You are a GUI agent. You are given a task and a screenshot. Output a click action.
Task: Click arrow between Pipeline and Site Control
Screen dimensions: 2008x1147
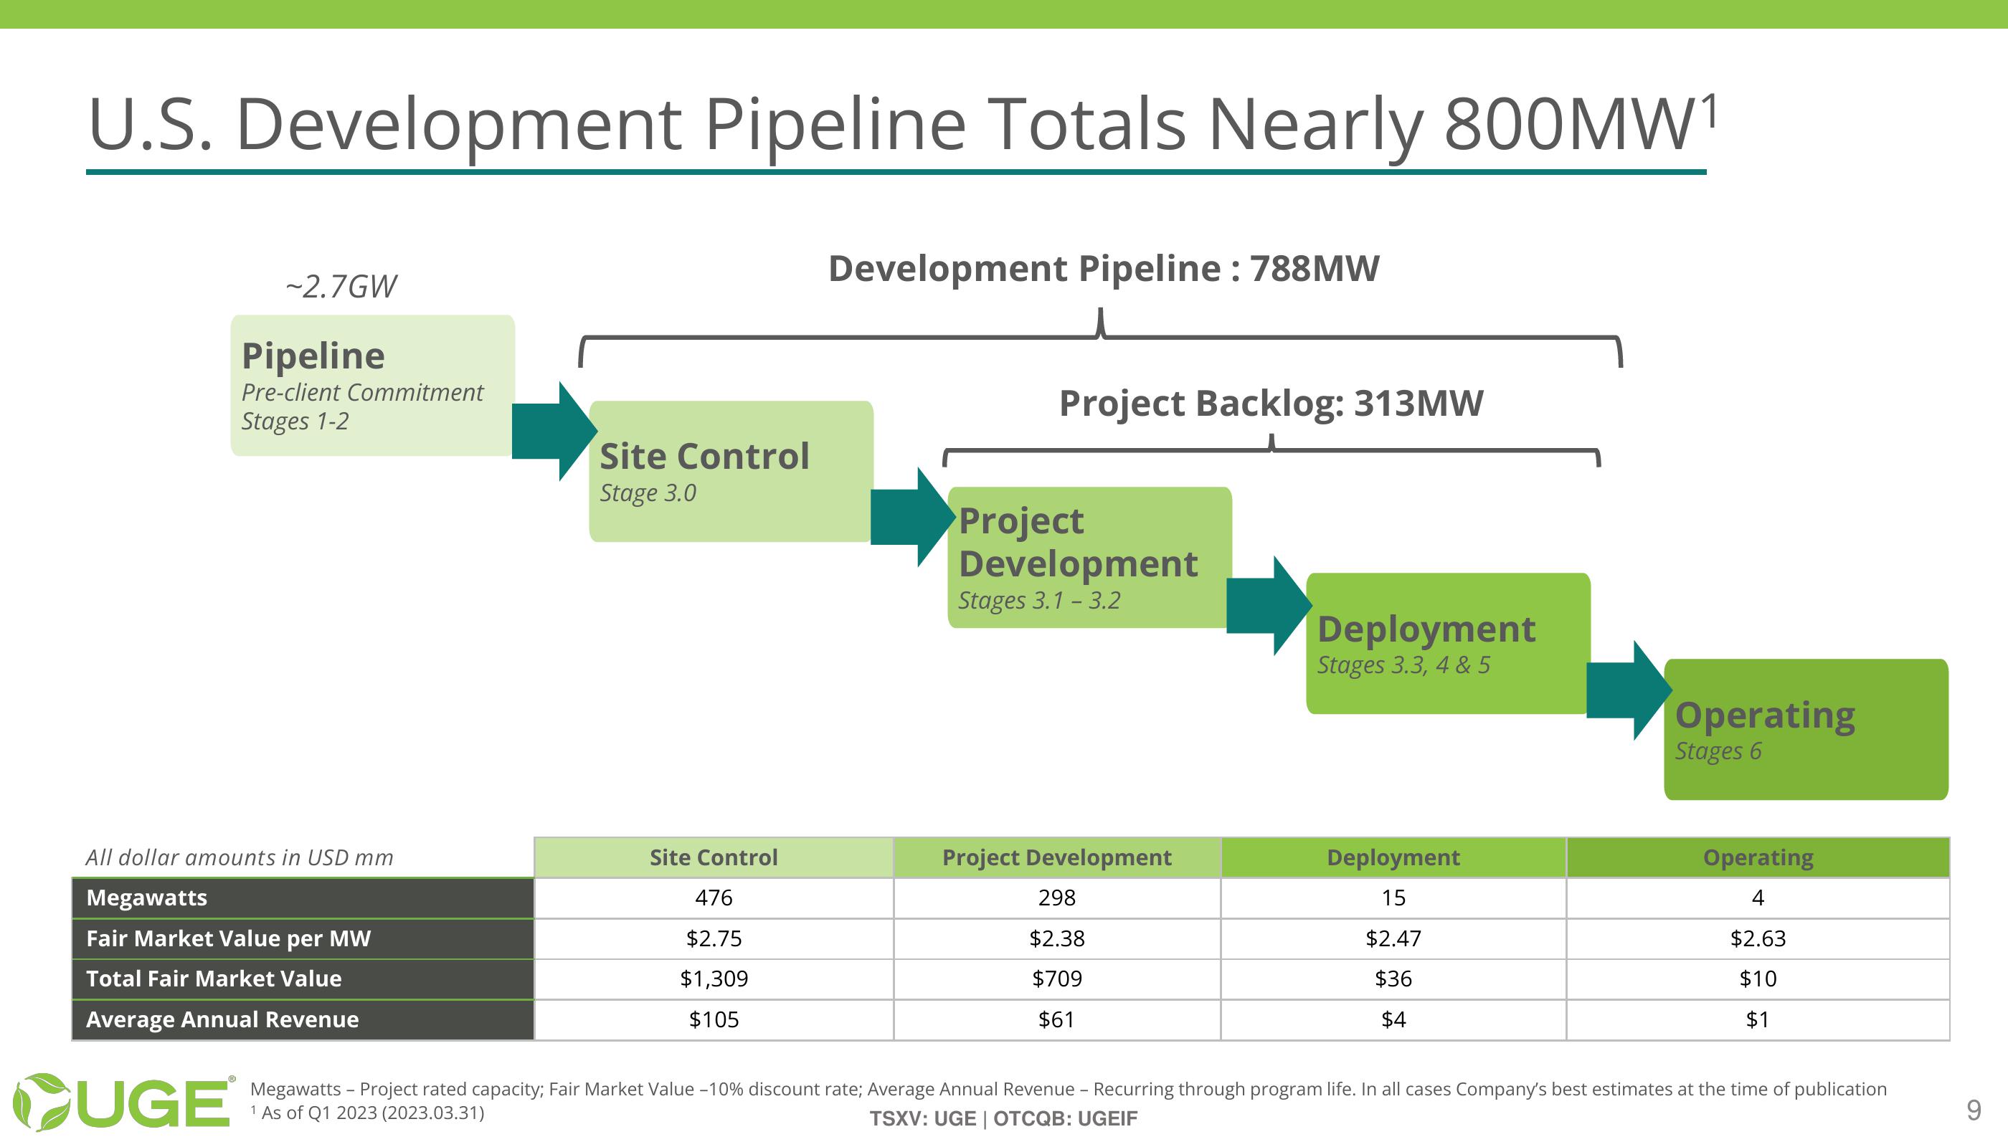(x=555, y=431)
